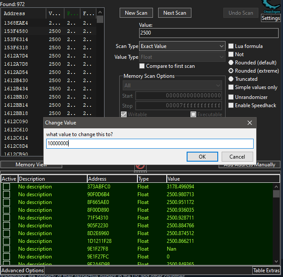Select found address 153F4580
Viewport: 283px width, 277px height.
tap(16, 31)
